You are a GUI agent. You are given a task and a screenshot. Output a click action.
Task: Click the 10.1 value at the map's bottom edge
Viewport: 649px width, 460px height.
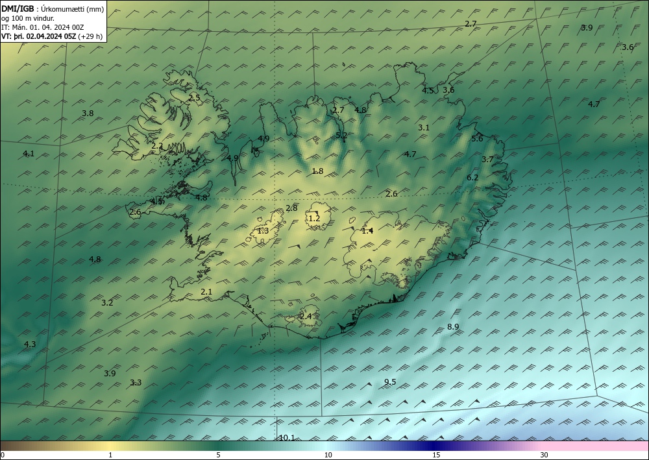(287, 438)
